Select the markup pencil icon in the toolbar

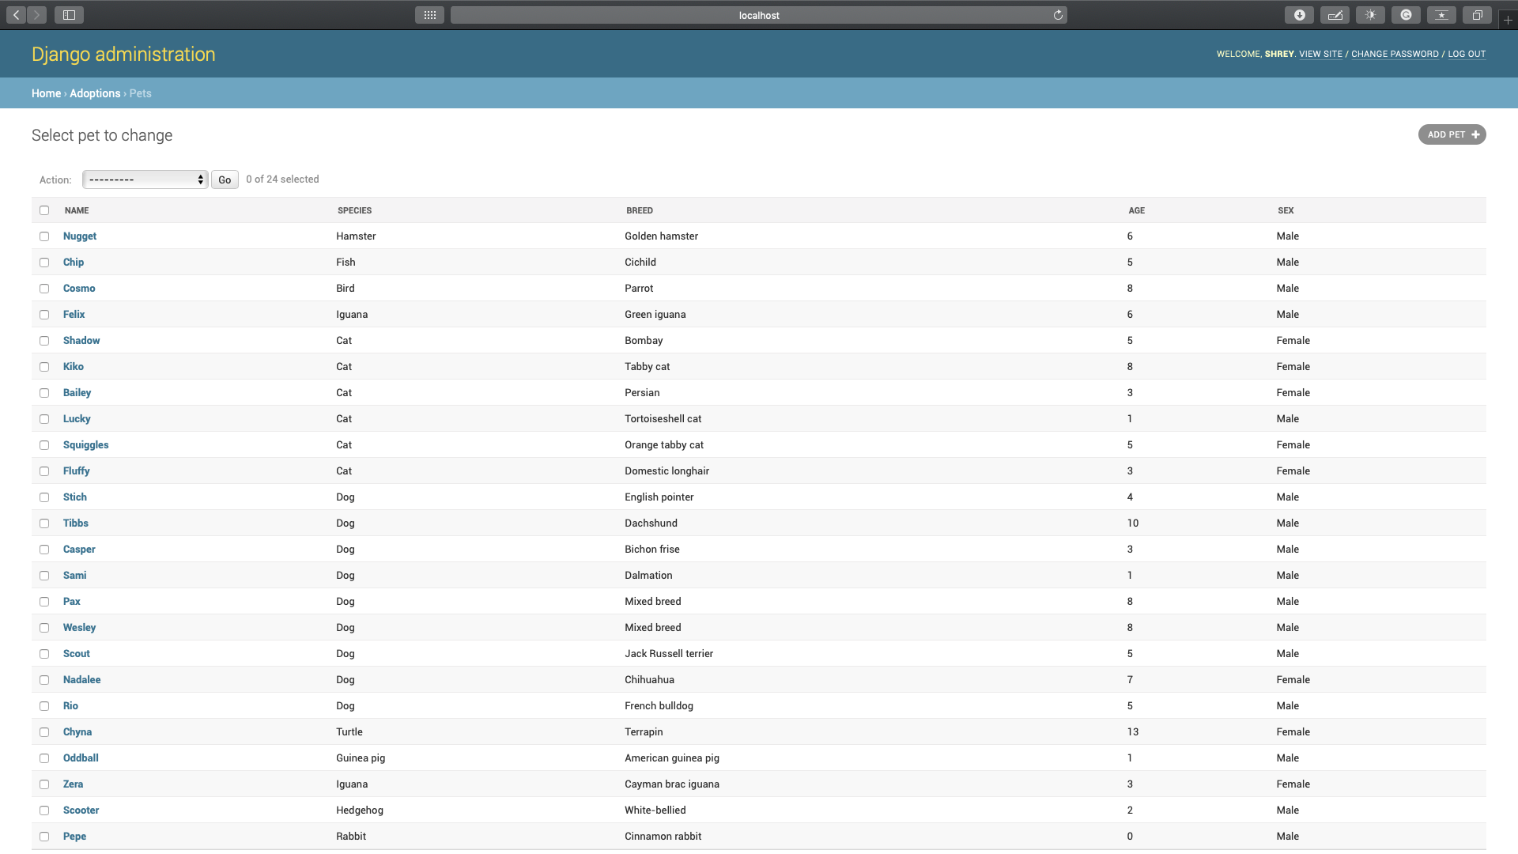1335,15
